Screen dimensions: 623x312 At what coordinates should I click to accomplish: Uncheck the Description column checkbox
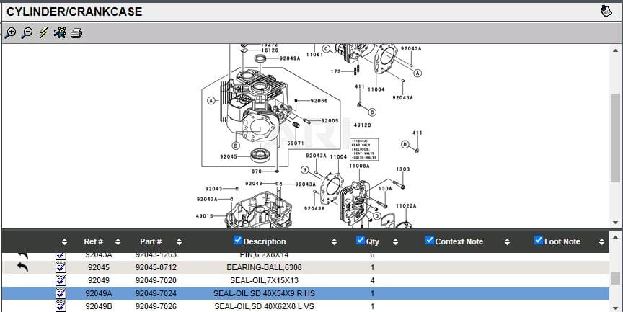(x=238, y=241)
